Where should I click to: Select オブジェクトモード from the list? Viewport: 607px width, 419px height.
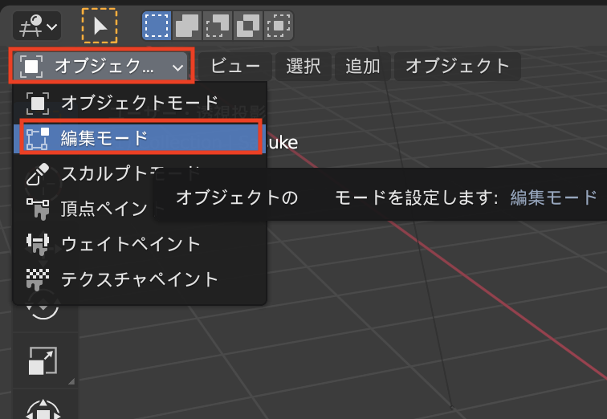click(141, 104)
